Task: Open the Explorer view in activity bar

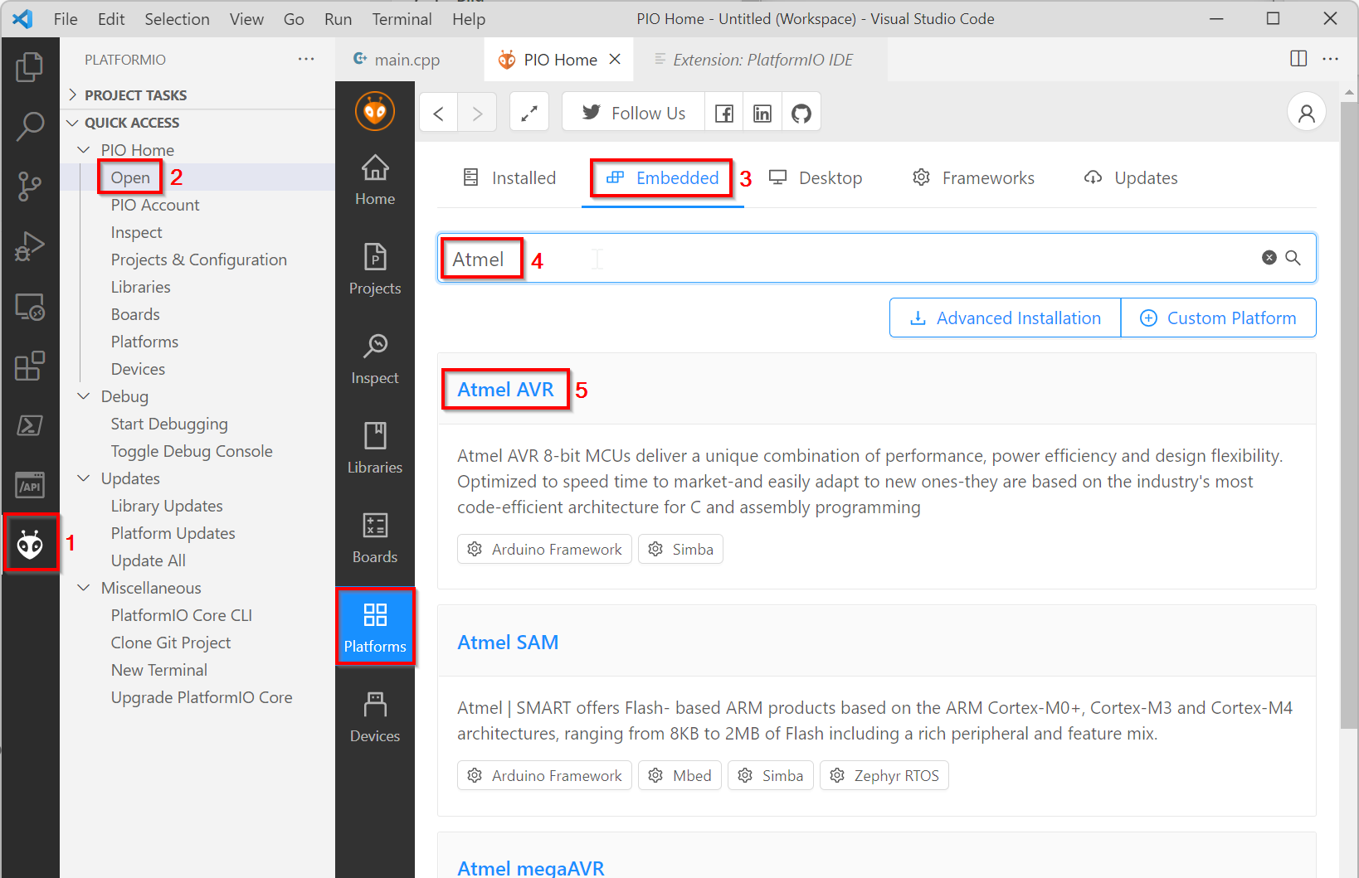Action: point(30,66)
